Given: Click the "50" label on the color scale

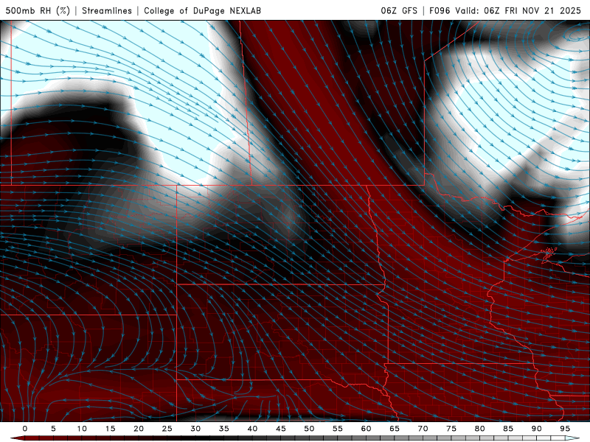Looking at the screenshot, I should pos(309,429).
